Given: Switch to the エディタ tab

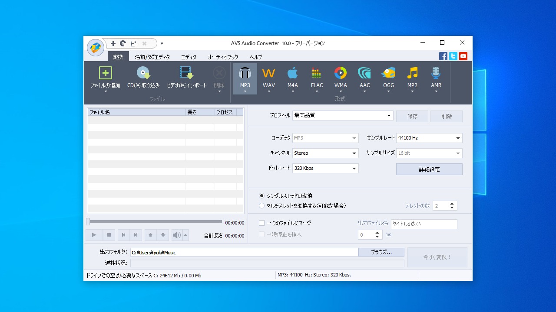Looking at the screenshot, I should coord(189,57).
